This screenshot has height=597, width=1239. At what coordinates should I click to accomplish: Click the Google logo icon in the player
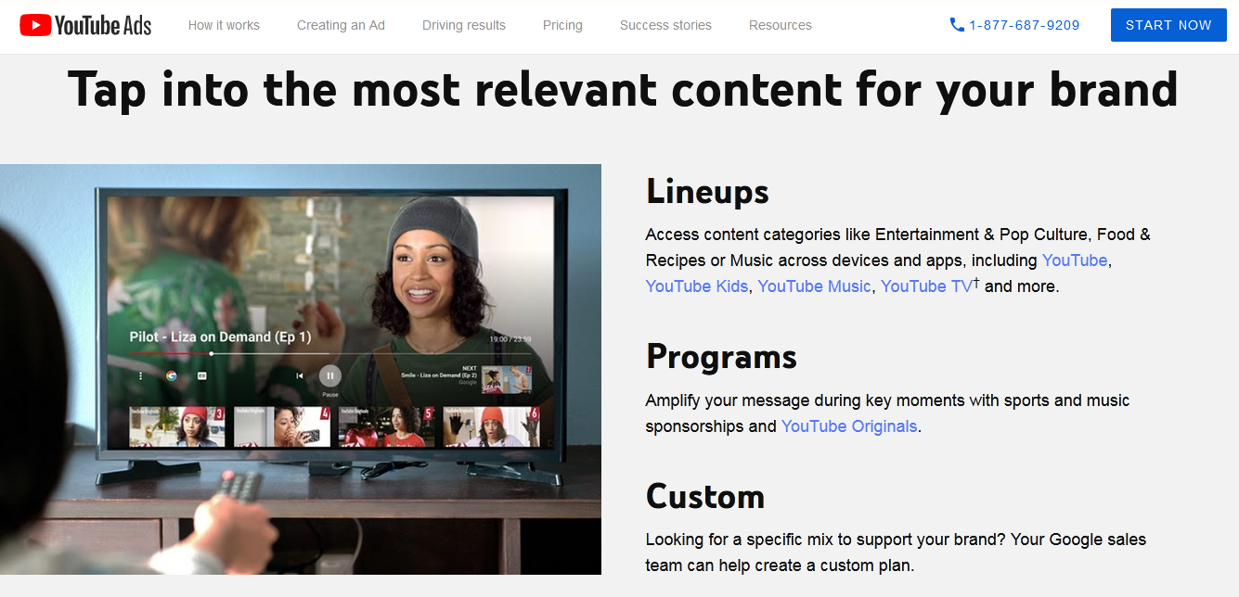pyautogui.click(x=171, y=375)
